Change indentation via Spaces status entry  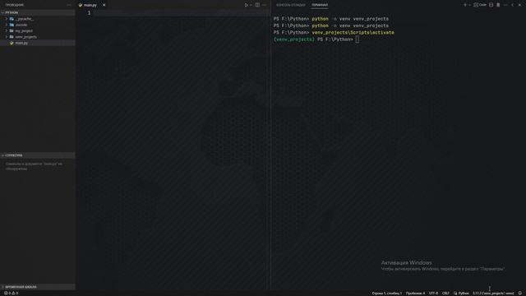415,293
